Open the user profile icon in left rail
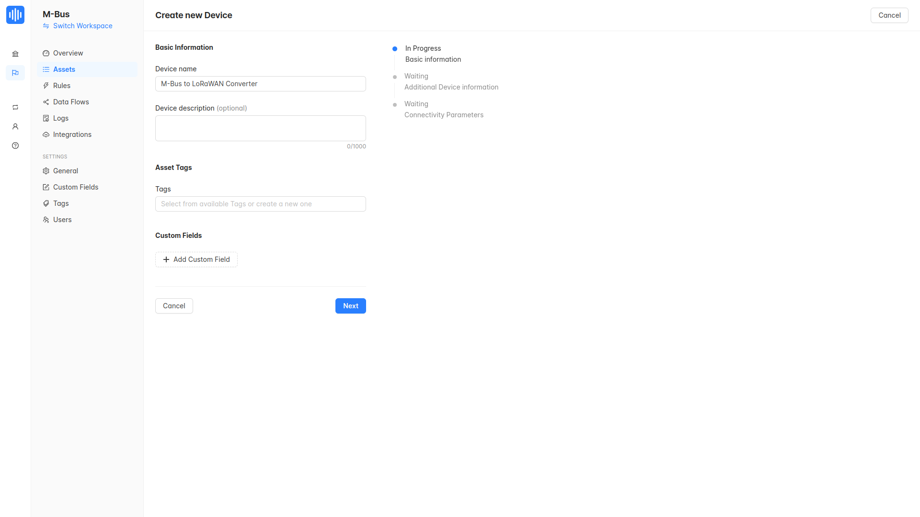This screenshot has width=920, height=517. coord(15,126)
